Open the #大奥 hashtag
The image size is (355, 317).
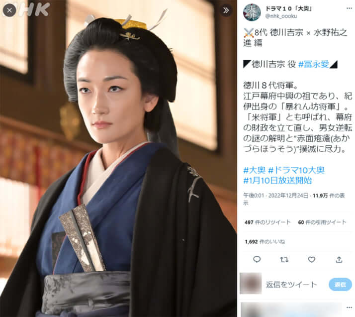pos(254,170)
